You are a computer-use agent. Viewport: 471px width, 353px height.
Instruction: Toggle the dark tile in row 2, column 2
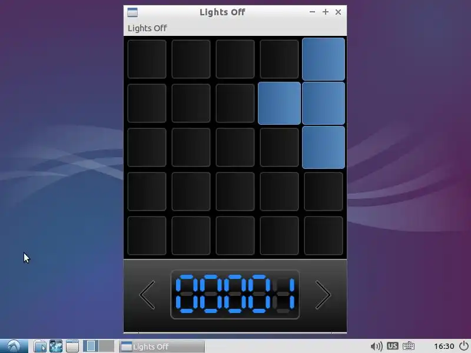tap(191, 104)
